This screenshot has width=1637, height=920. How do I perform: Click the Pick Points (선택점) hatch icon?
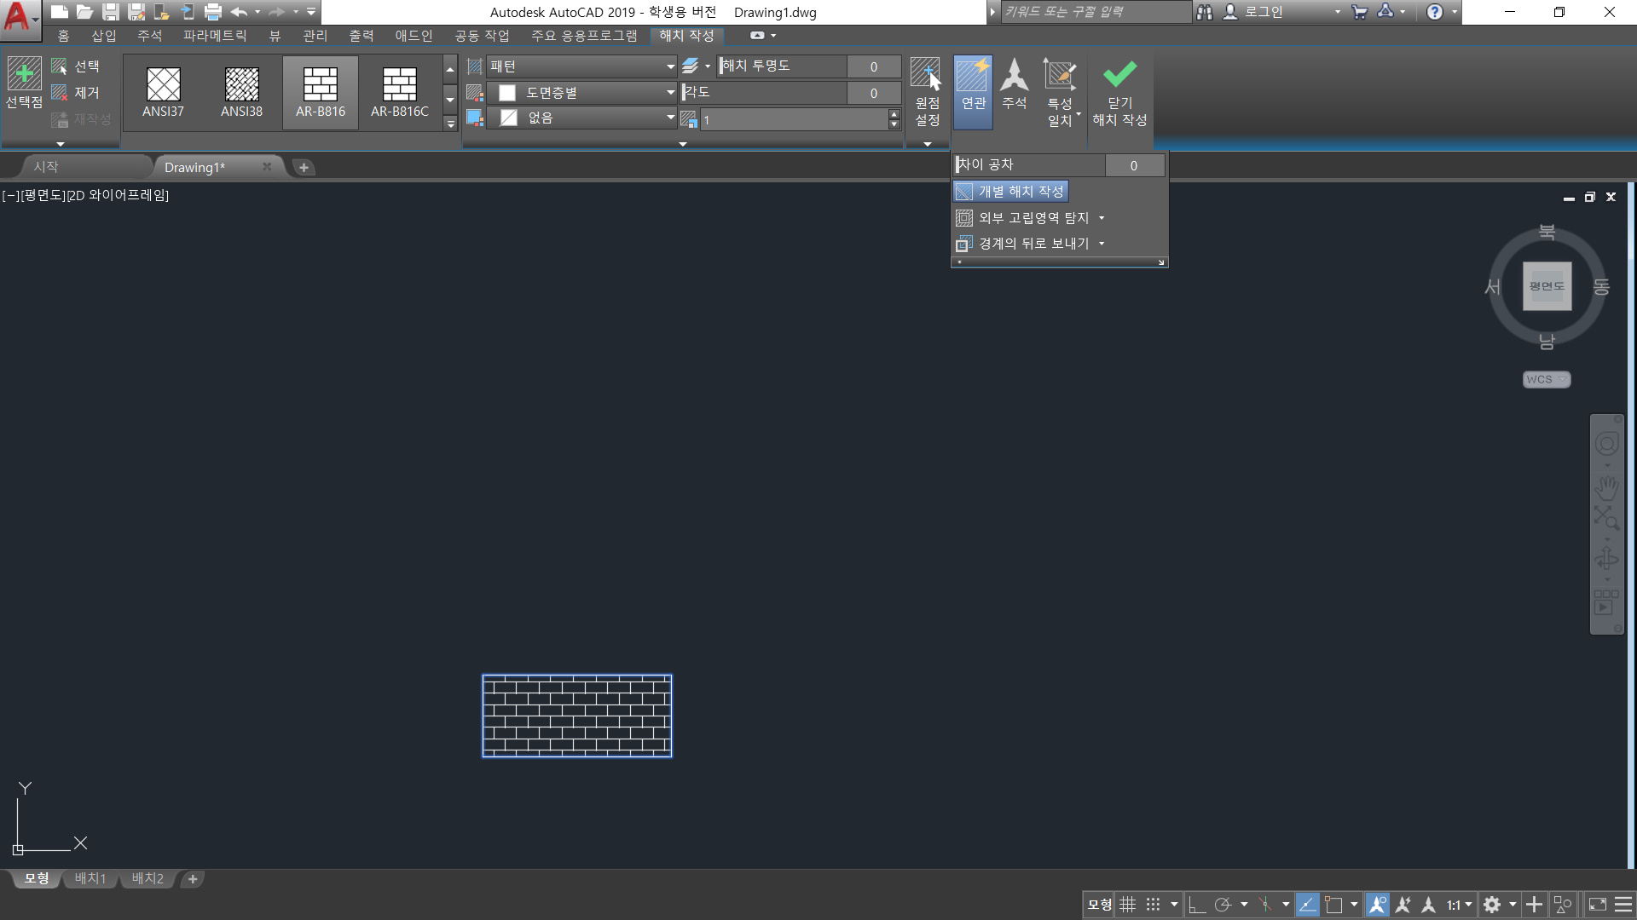click(24, 75)
